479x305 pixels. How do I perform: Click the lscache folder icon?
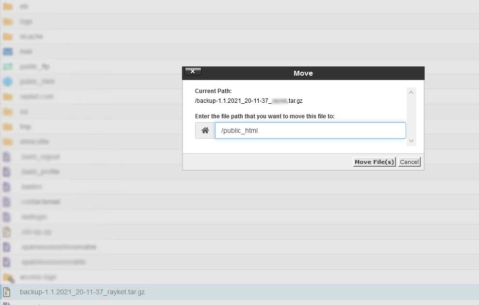tap(7, 36)
